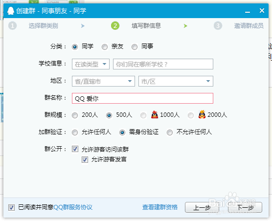
Task: Select the 同学 category radio button
Action: click(75, 47)
